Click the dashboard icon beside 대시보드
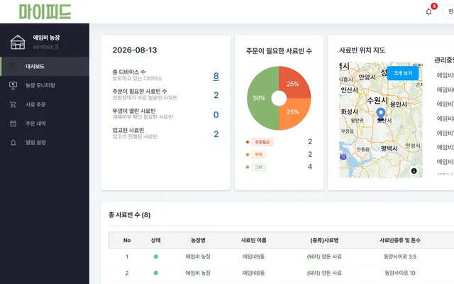Image resolution: width=454 pixels, height=284 pixels. [13, 66]
